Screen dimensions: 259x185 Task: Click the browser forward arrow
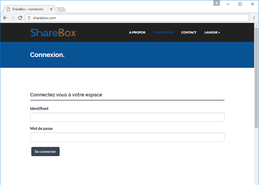(x=13, y=18)
